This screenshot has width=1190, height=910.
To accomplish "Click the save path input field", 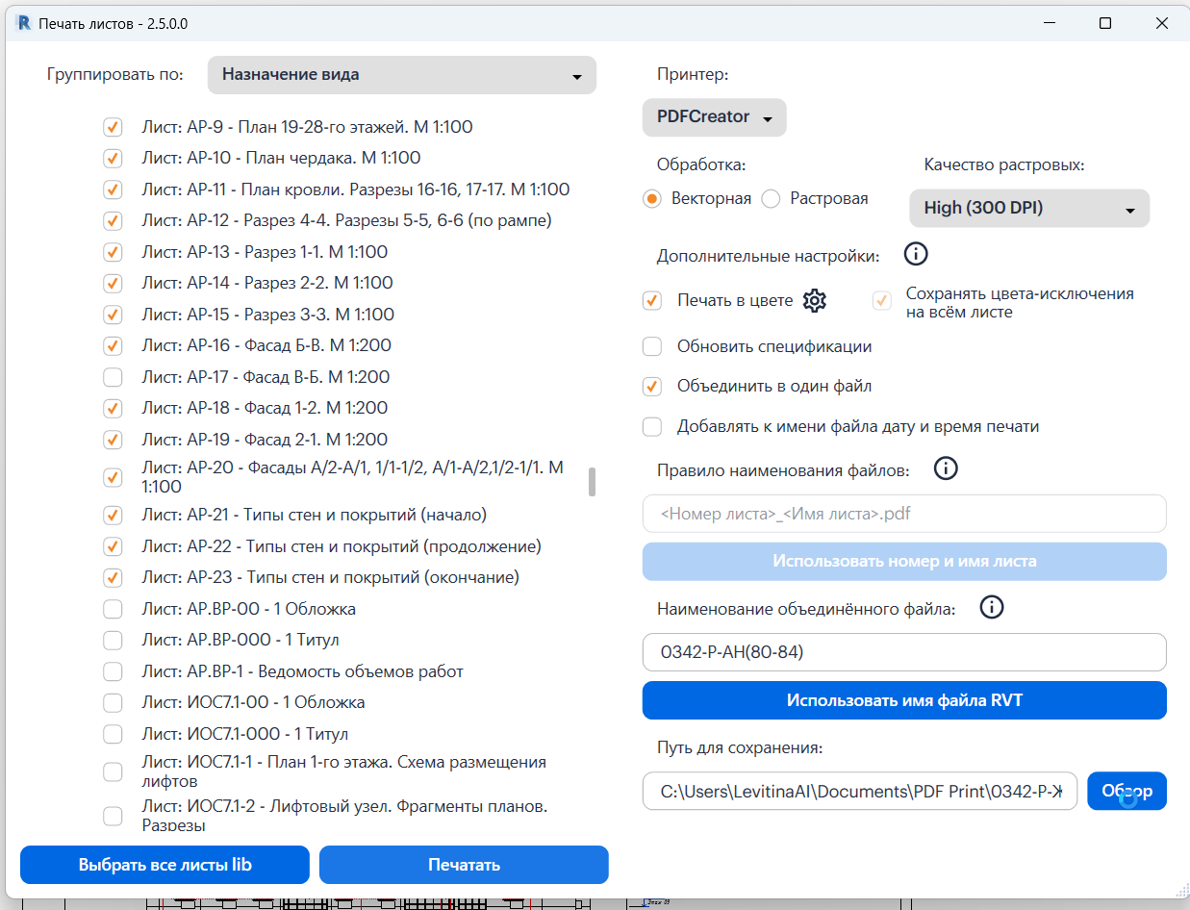I will [860, 791].
